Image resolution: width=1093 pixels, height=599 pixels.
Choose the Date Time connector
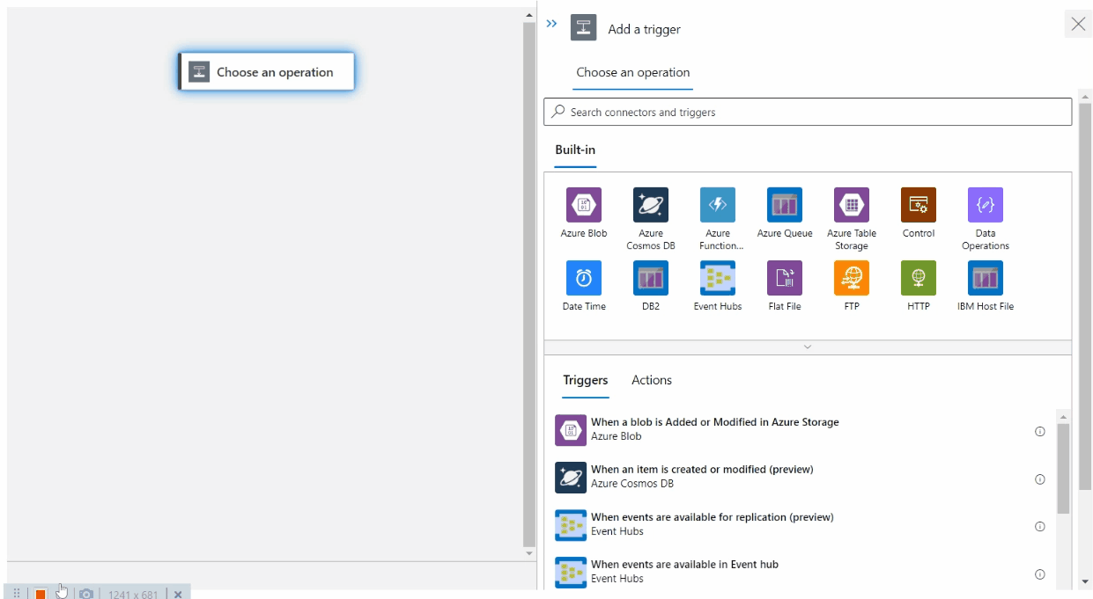coord(583,278)
